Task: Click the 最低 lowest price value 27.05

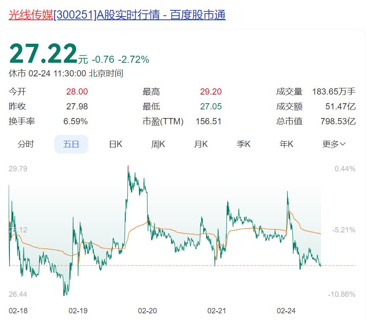Action: (x=211, y=107)
